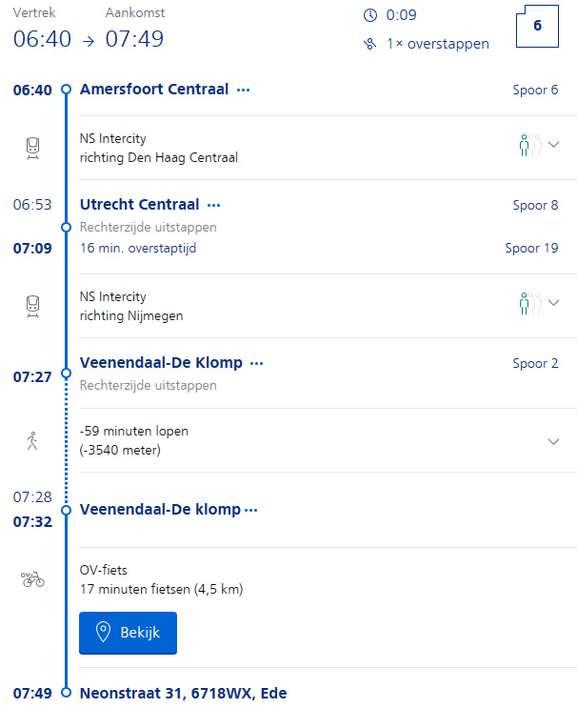577x708 pixels.
Task: Click crowd occupancy icon for Den Haag train
Action: 530,145
